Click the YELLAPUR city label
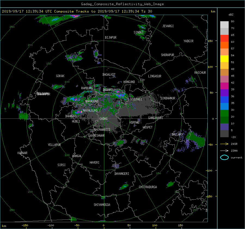 click(x=54, y=145)
